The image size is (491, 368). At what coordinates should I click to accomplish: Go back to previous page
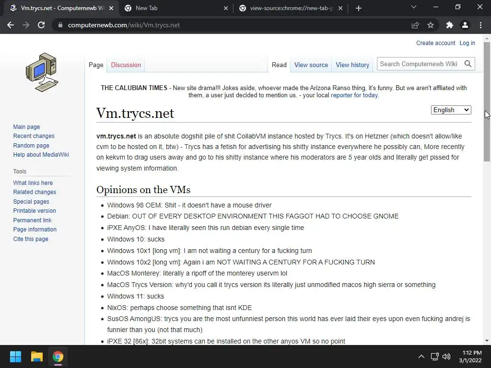pos(11,25)
